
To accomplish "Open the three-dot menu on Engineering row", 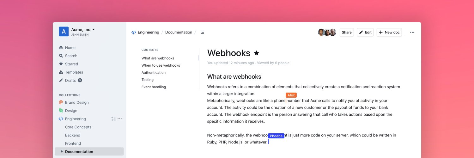I will pyautogui.click(x=120, y=119).
